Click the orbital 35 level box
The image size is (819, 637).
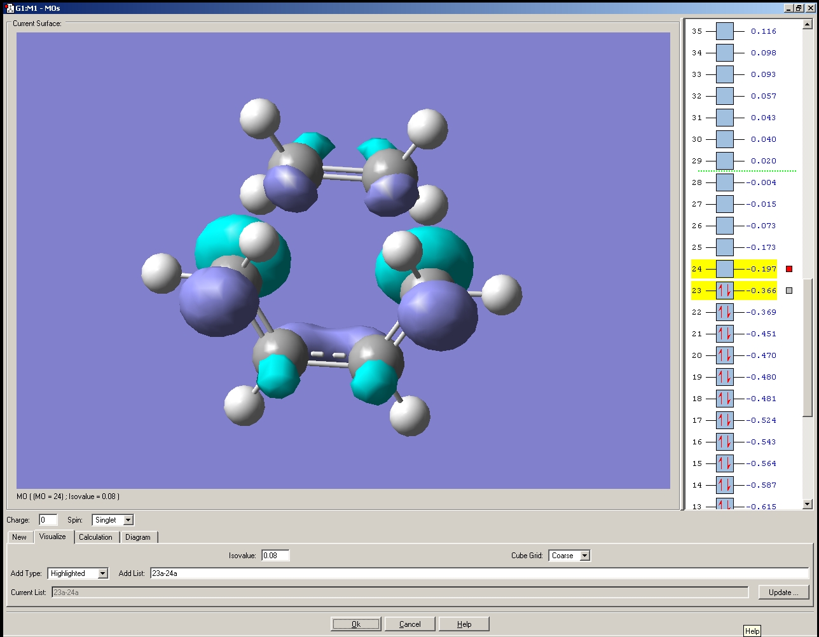tap(724, 31)
